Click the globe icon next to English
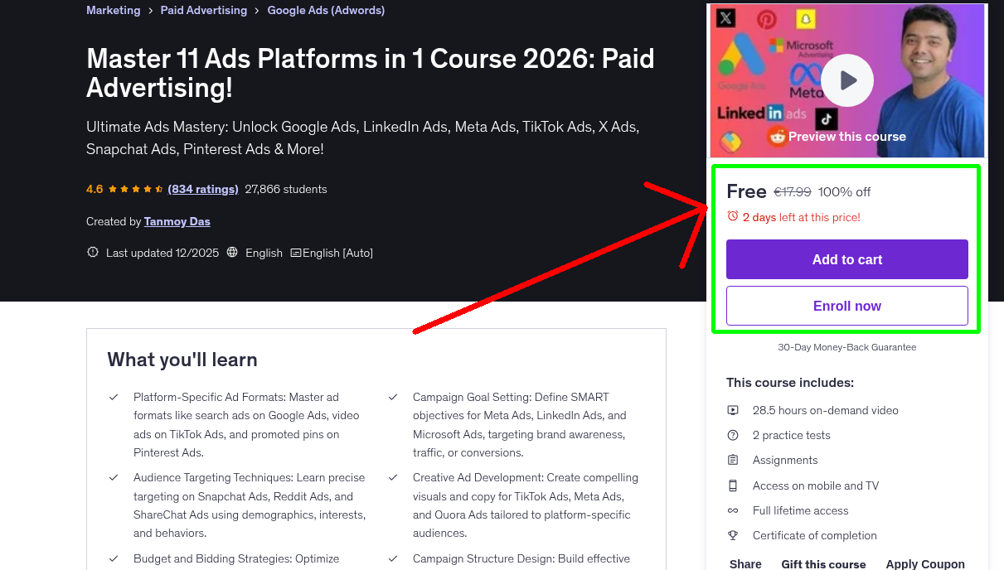Viewport: 1004px width, 570px height. [232, 253]
